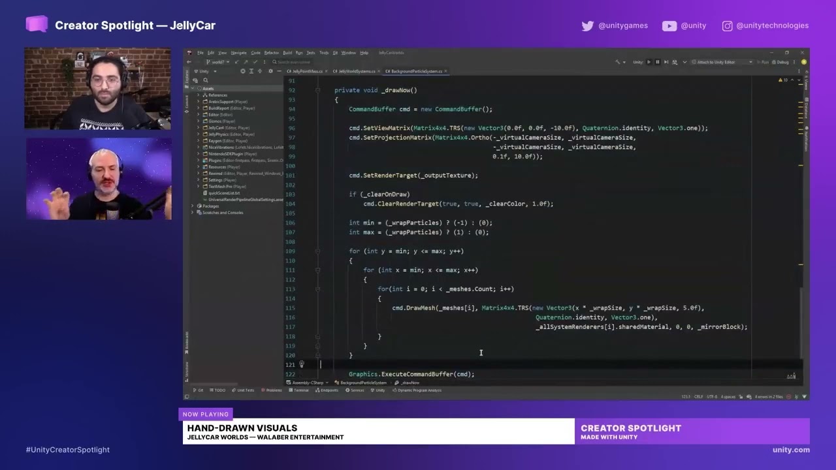Open the Terminal tool window
This screenshot has width=836, height=470.
(299, 390)
